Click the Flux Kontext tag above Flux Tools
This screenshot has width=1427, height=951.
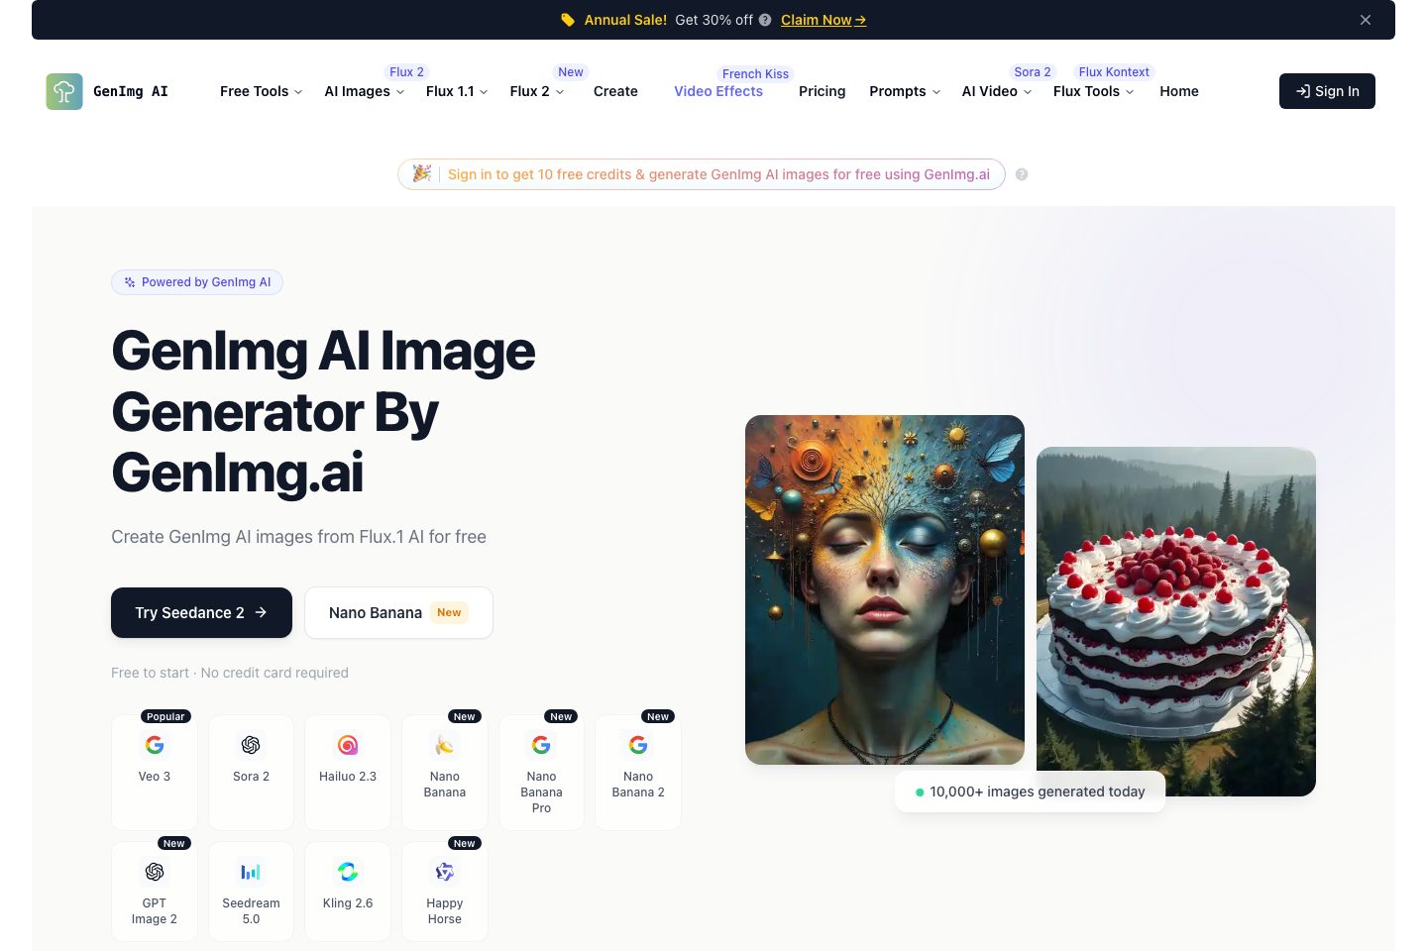point(1114,72)
